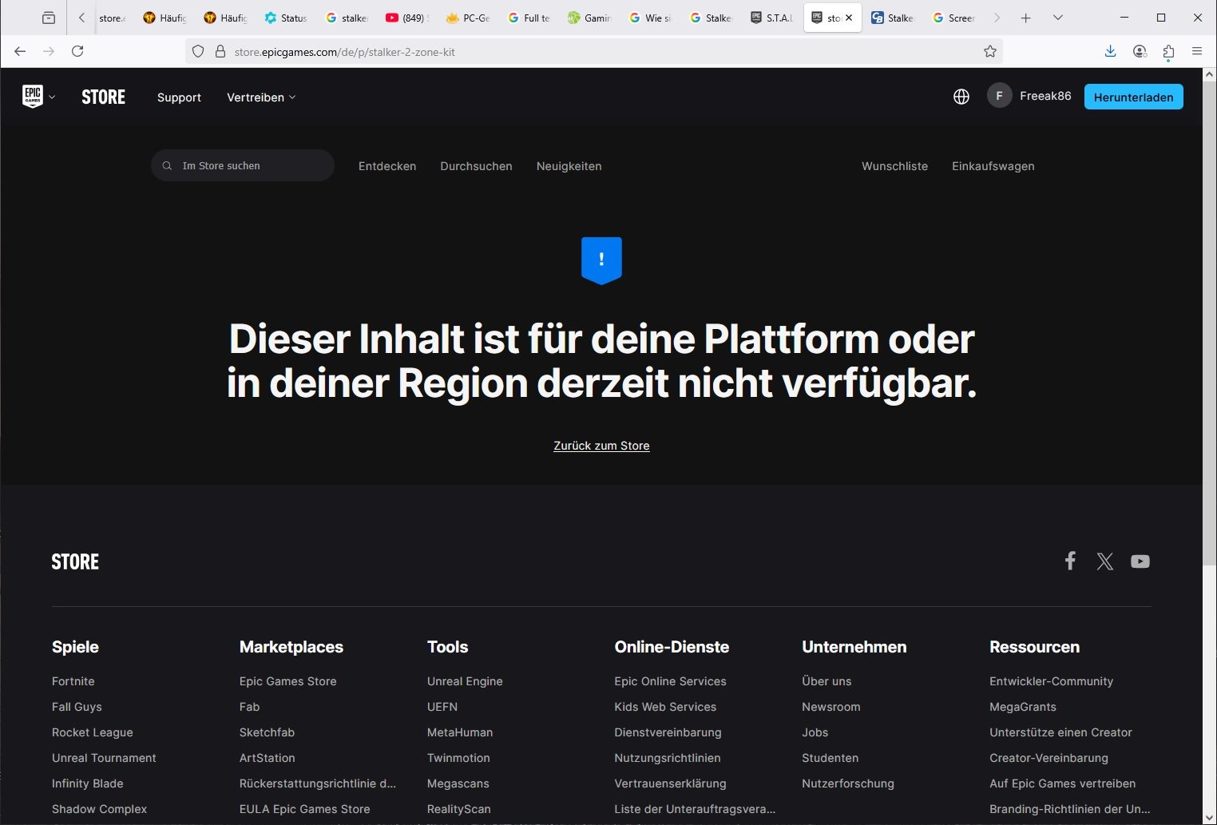Open the Fortnite footer link
The height and width of the screenshot is (825, 1217).
tap(73, 681)
